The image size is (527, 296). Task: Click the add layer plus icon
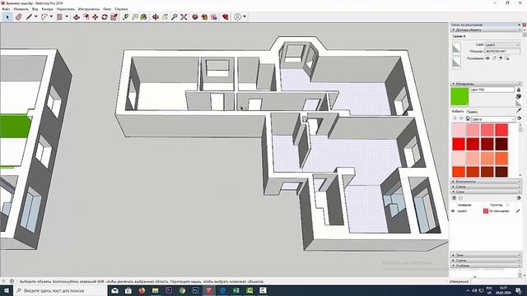pos(454,198)
